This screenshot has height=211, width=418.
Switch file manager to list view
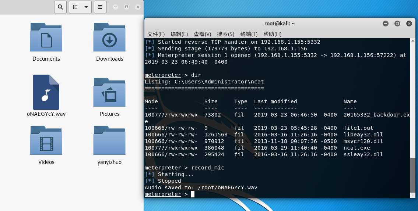pos(75,7)
